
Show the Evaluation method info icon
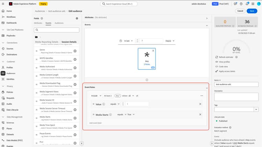click(x=230, y=127)
